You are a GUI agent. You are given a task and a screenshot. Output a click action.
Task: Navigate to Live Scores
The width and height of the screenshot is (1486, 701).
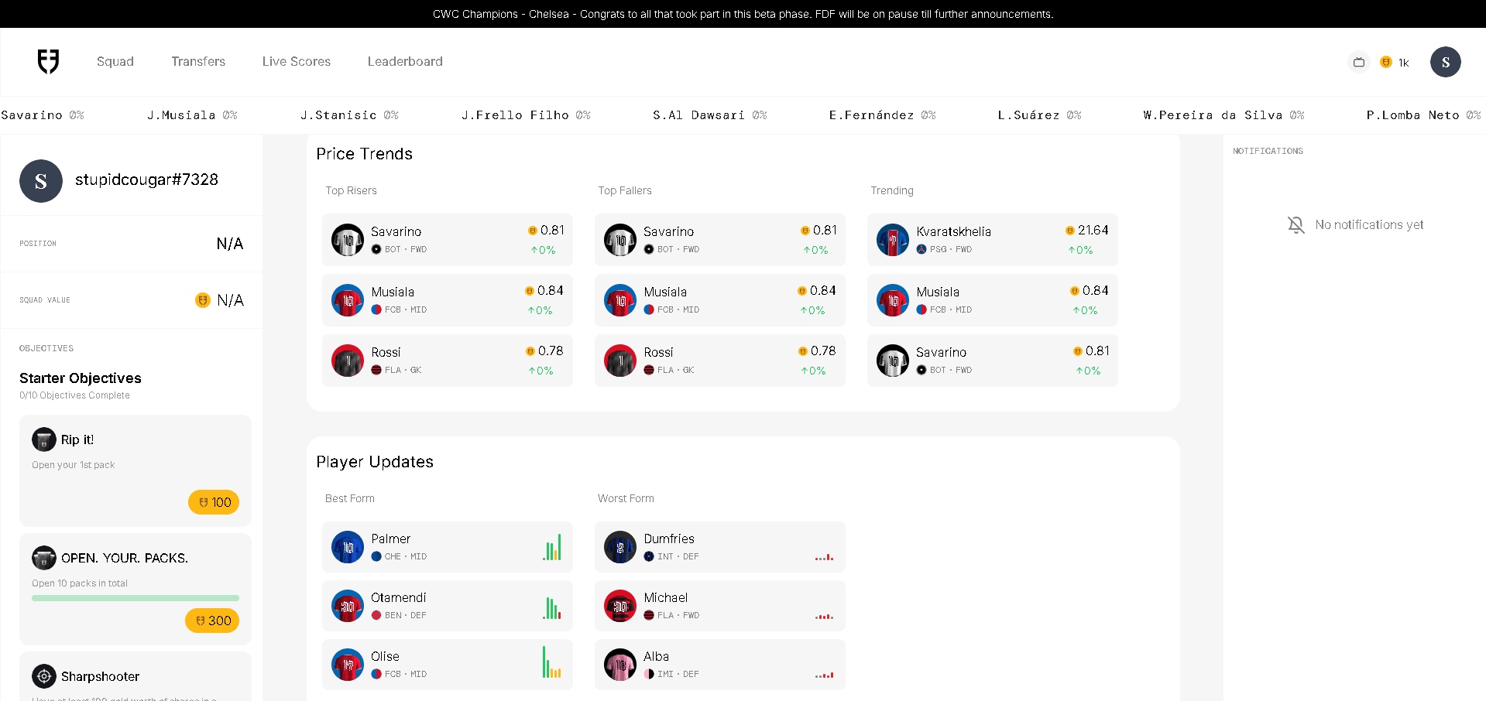tap(296, 62)
